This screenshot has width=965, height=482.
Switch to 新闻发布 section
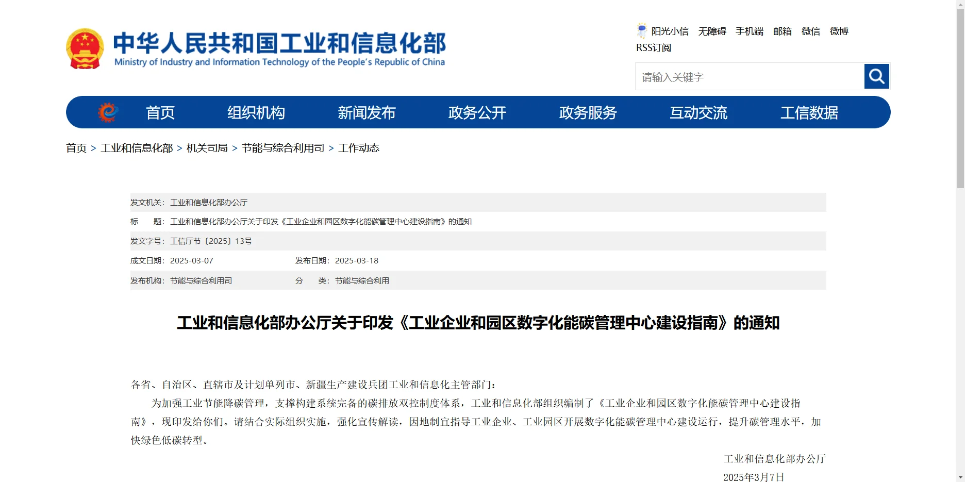click(366, 112)
